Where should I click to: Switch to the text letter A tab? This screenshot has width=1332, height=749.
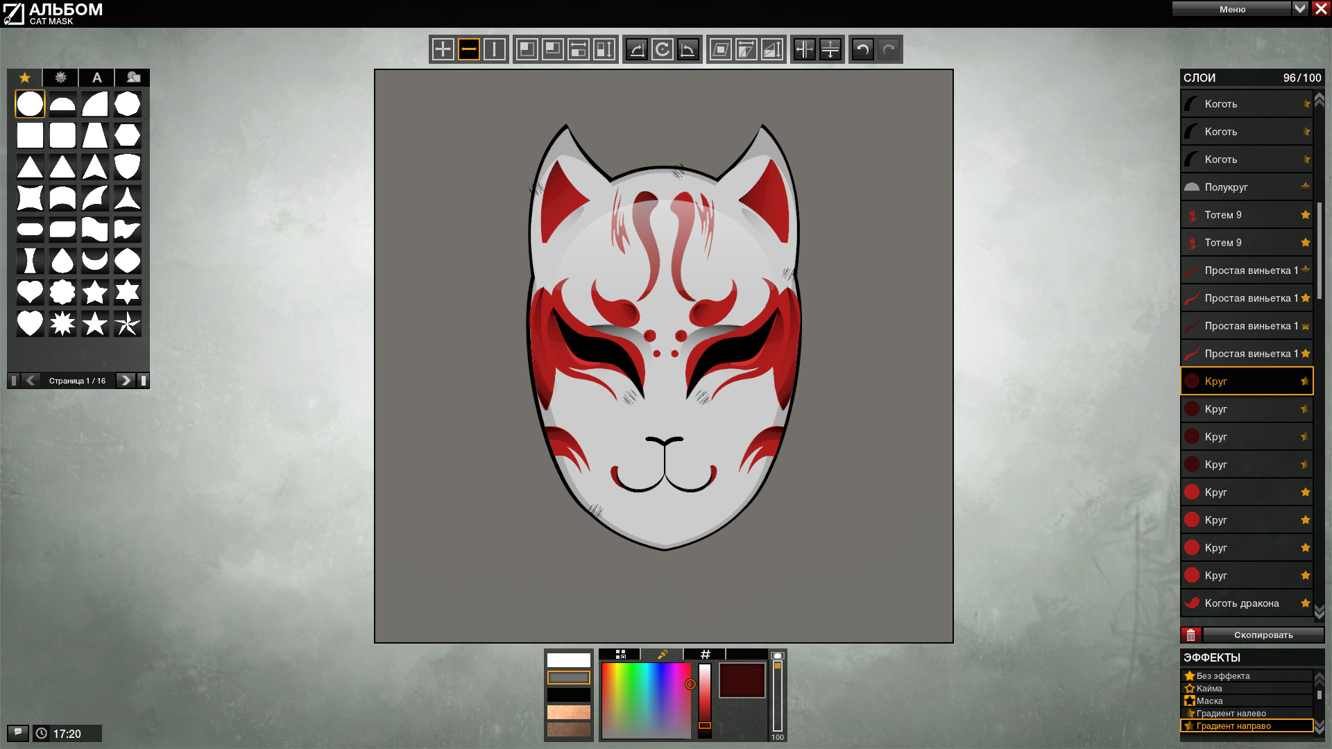click(97, 78)
